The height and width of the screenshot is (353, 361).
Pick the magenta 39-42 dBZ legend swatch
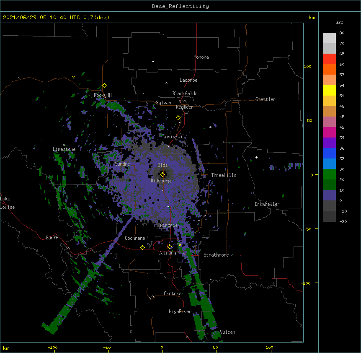click(329, 132)
